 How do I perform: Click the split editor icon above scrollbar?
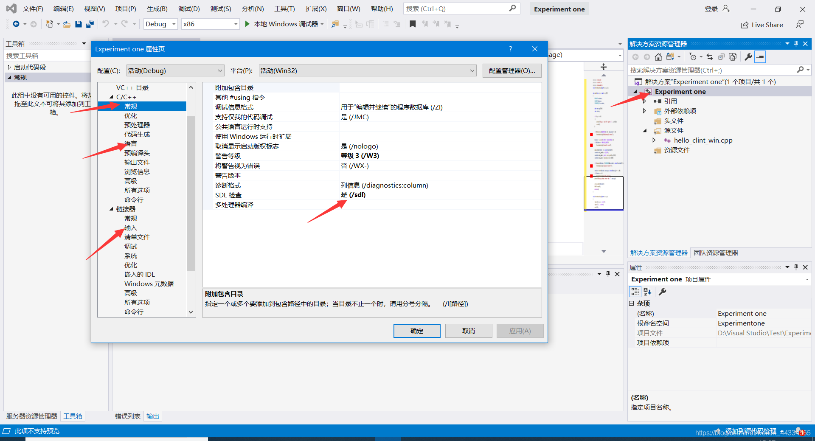click(x=604, y=67)
